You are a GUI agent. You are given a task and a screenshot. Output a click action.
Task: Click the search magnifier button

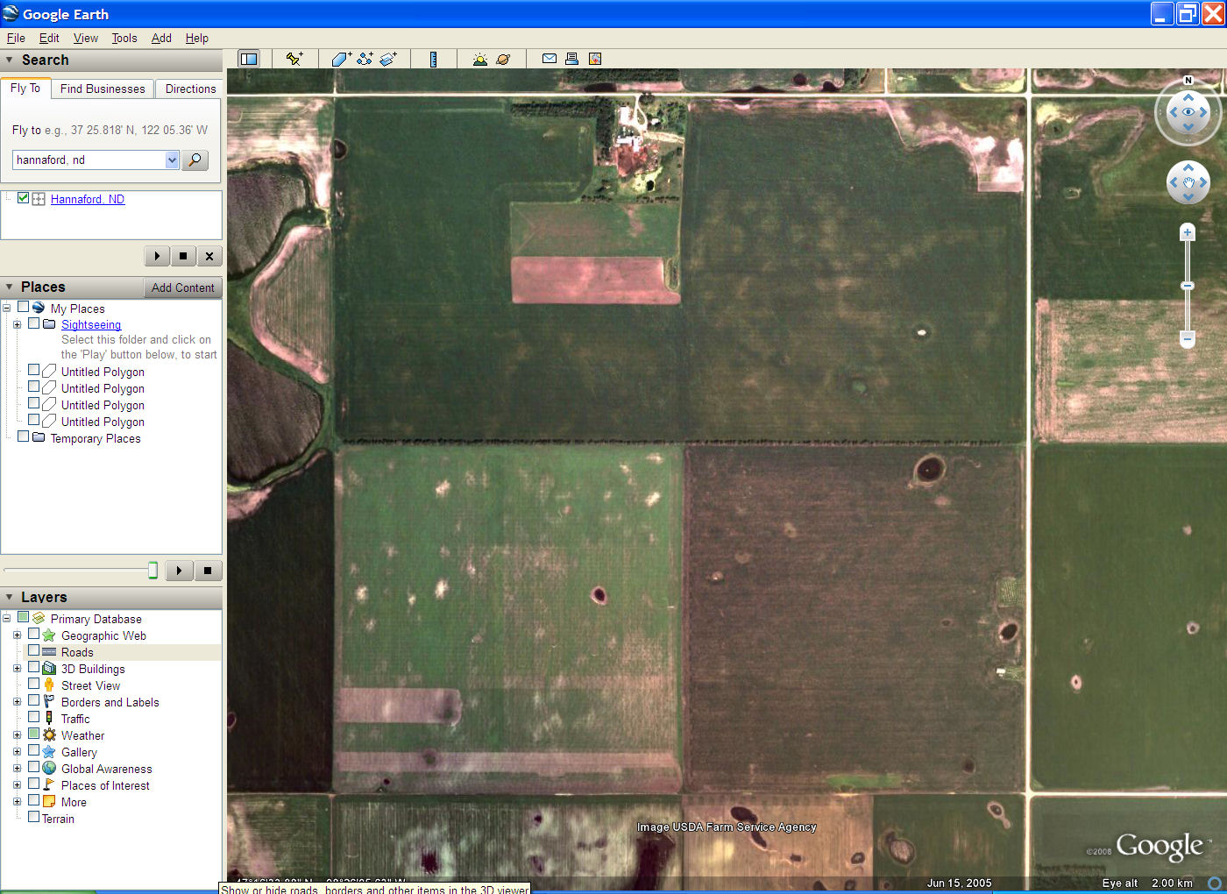[x=195, y=160]
